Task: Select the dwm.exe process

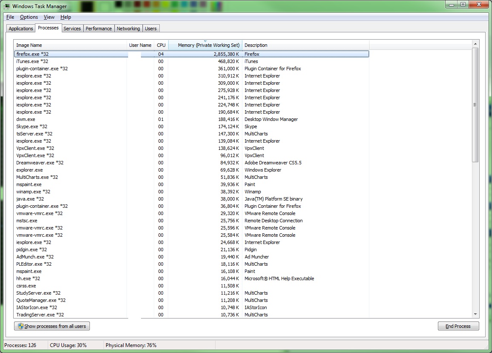Action: 191,119
